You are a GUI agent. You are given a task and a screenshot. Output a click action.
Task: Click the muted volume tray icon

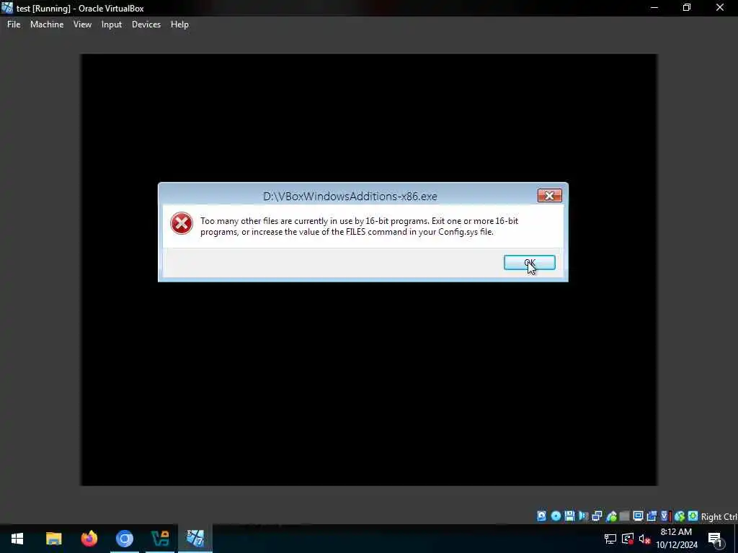pos(644,539)
